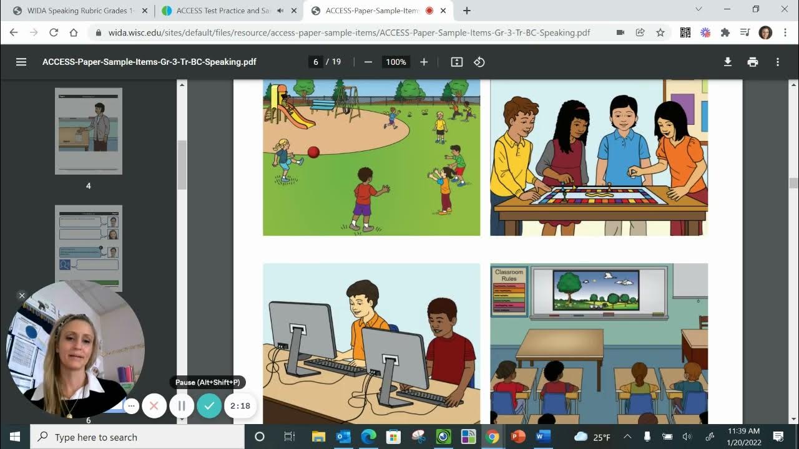Open PowerPoint from the taskbar

(517, 437)
